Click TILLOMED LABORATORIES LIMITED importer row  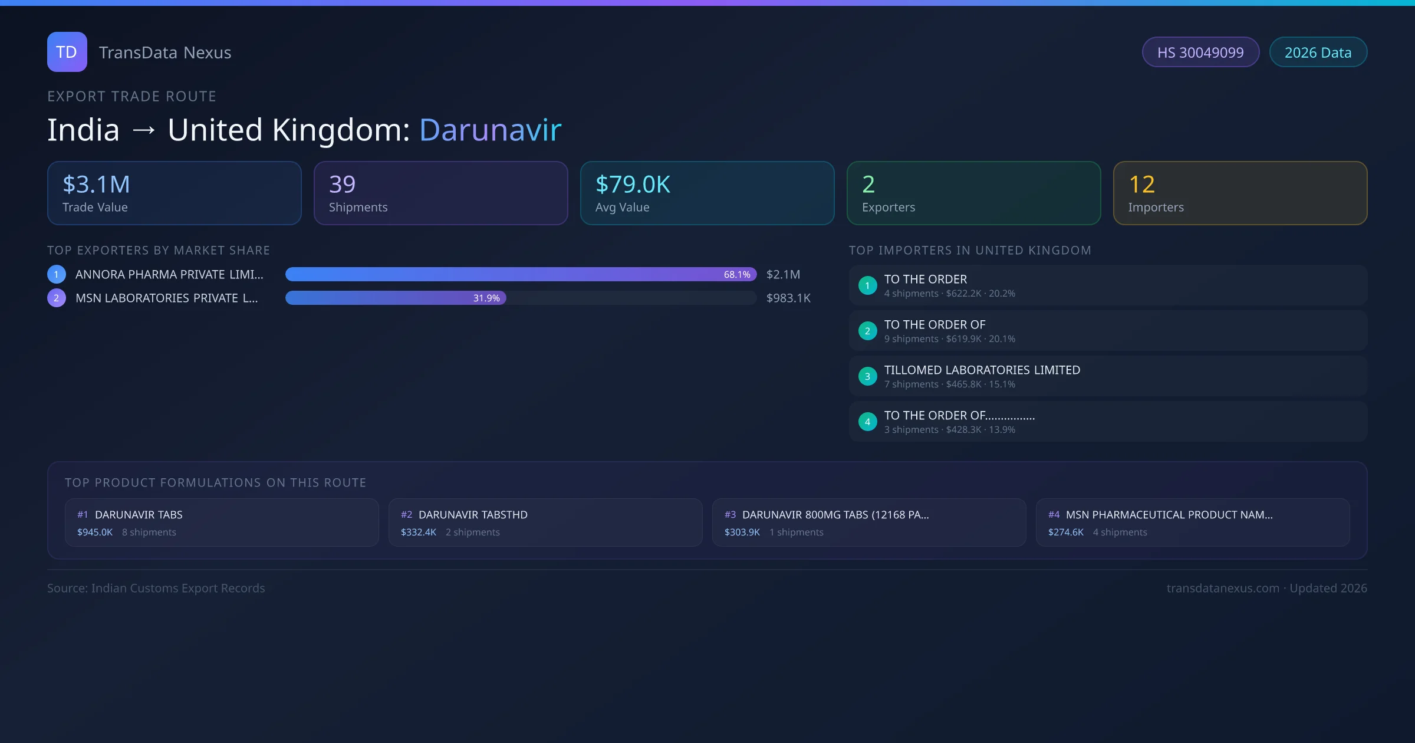click(1108, 376)
